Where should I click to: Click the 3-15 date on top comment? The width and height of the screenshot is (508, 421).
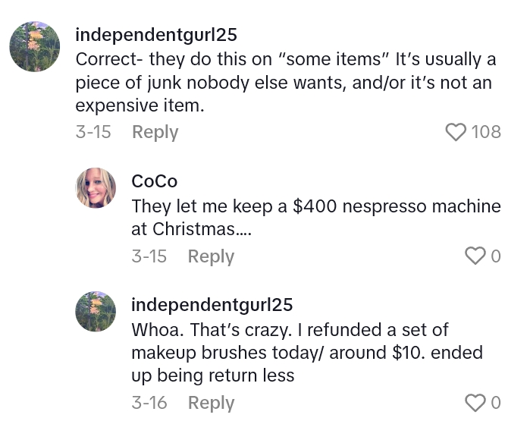point(93,132)
